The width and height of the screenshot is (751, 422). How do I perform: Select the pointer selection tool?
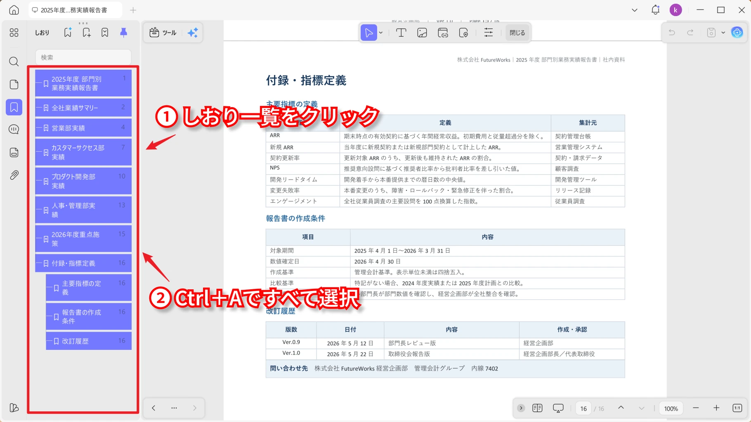368,33
